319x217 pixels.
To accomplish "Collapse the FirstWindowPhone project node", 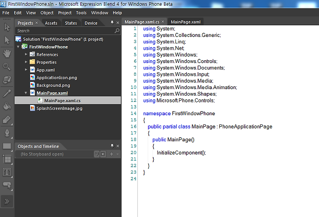I will (18, 47).
